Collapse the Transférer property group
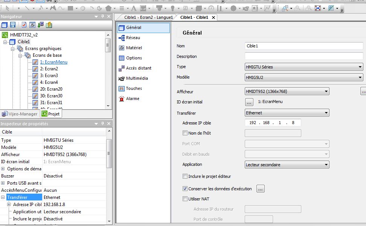This screenshot has width=366, height=226. pyautogui.click(x=3, y=197)
